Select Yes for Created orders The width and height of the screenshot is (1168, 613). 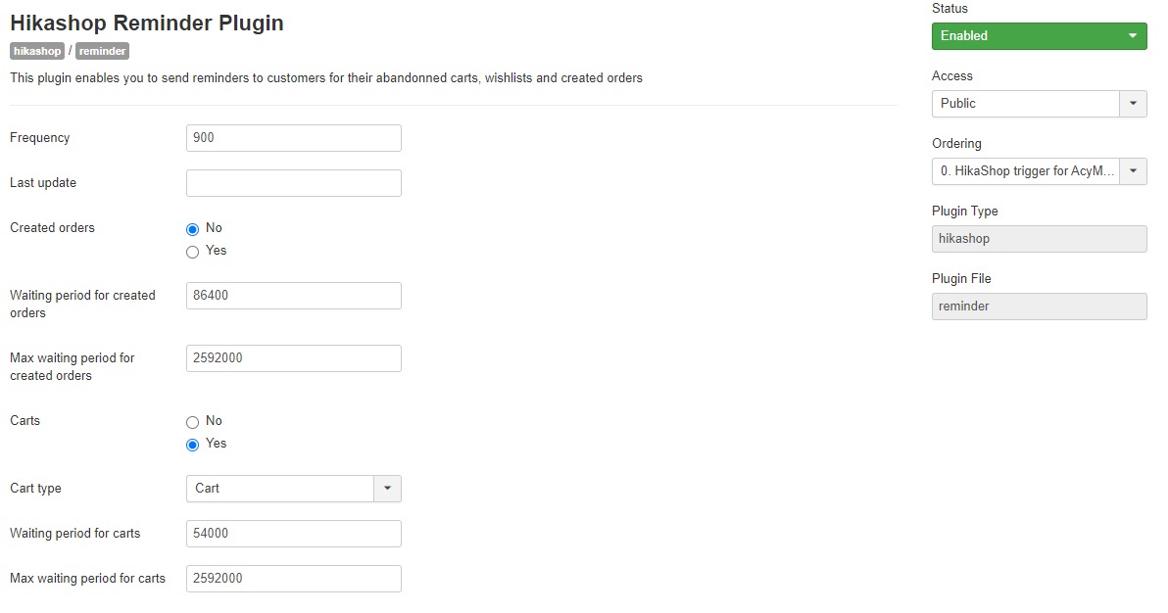click(x=192, y=252)
